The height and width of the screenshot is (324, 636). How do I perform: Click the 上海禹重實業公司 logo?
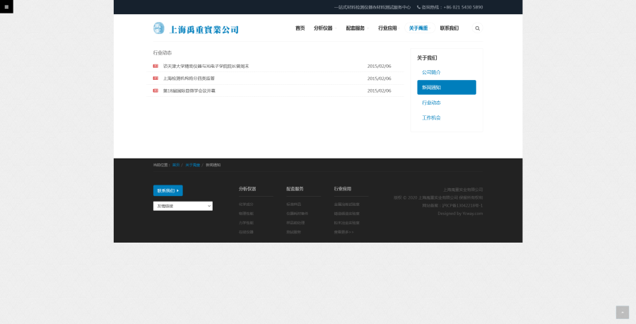tap(196, 28)
